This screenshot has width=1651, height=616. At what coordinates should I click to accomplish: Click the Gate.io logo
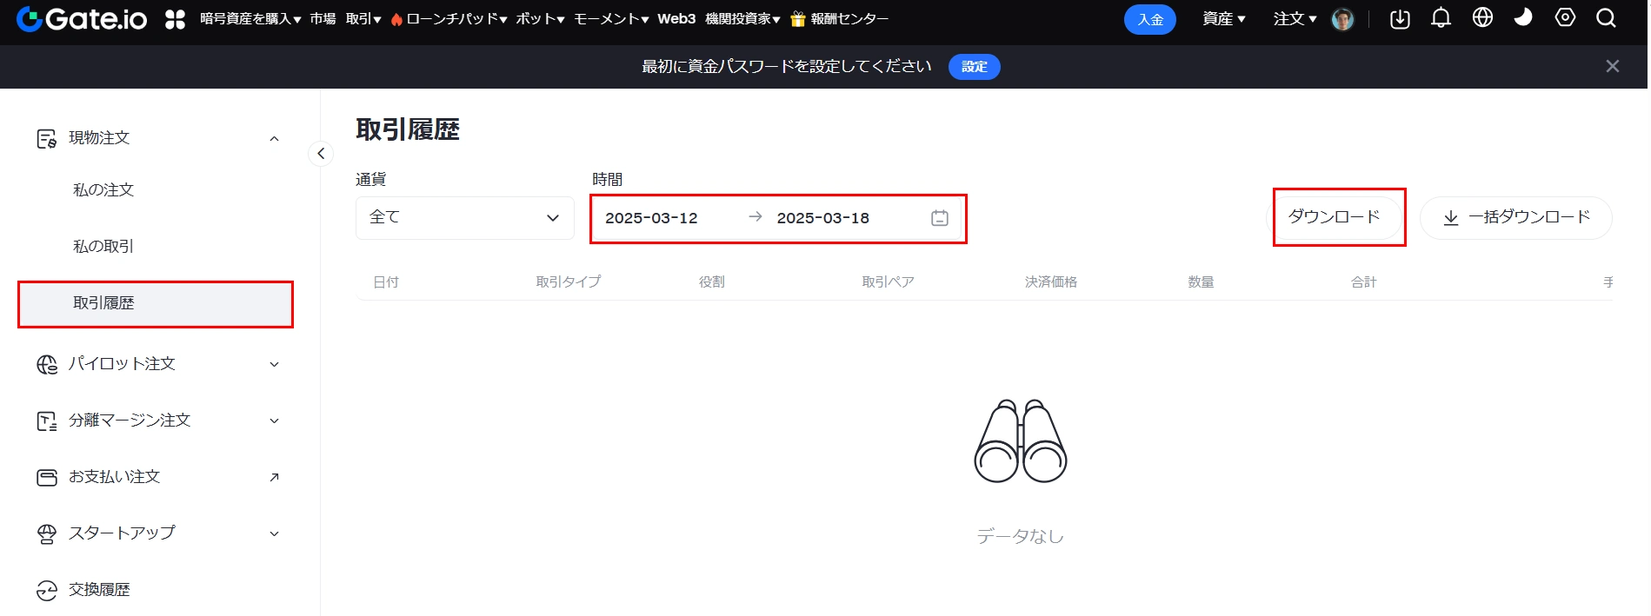click(82, 19)
